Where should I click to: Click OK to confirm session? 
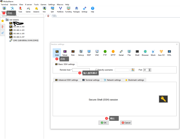tap(104, 123)
